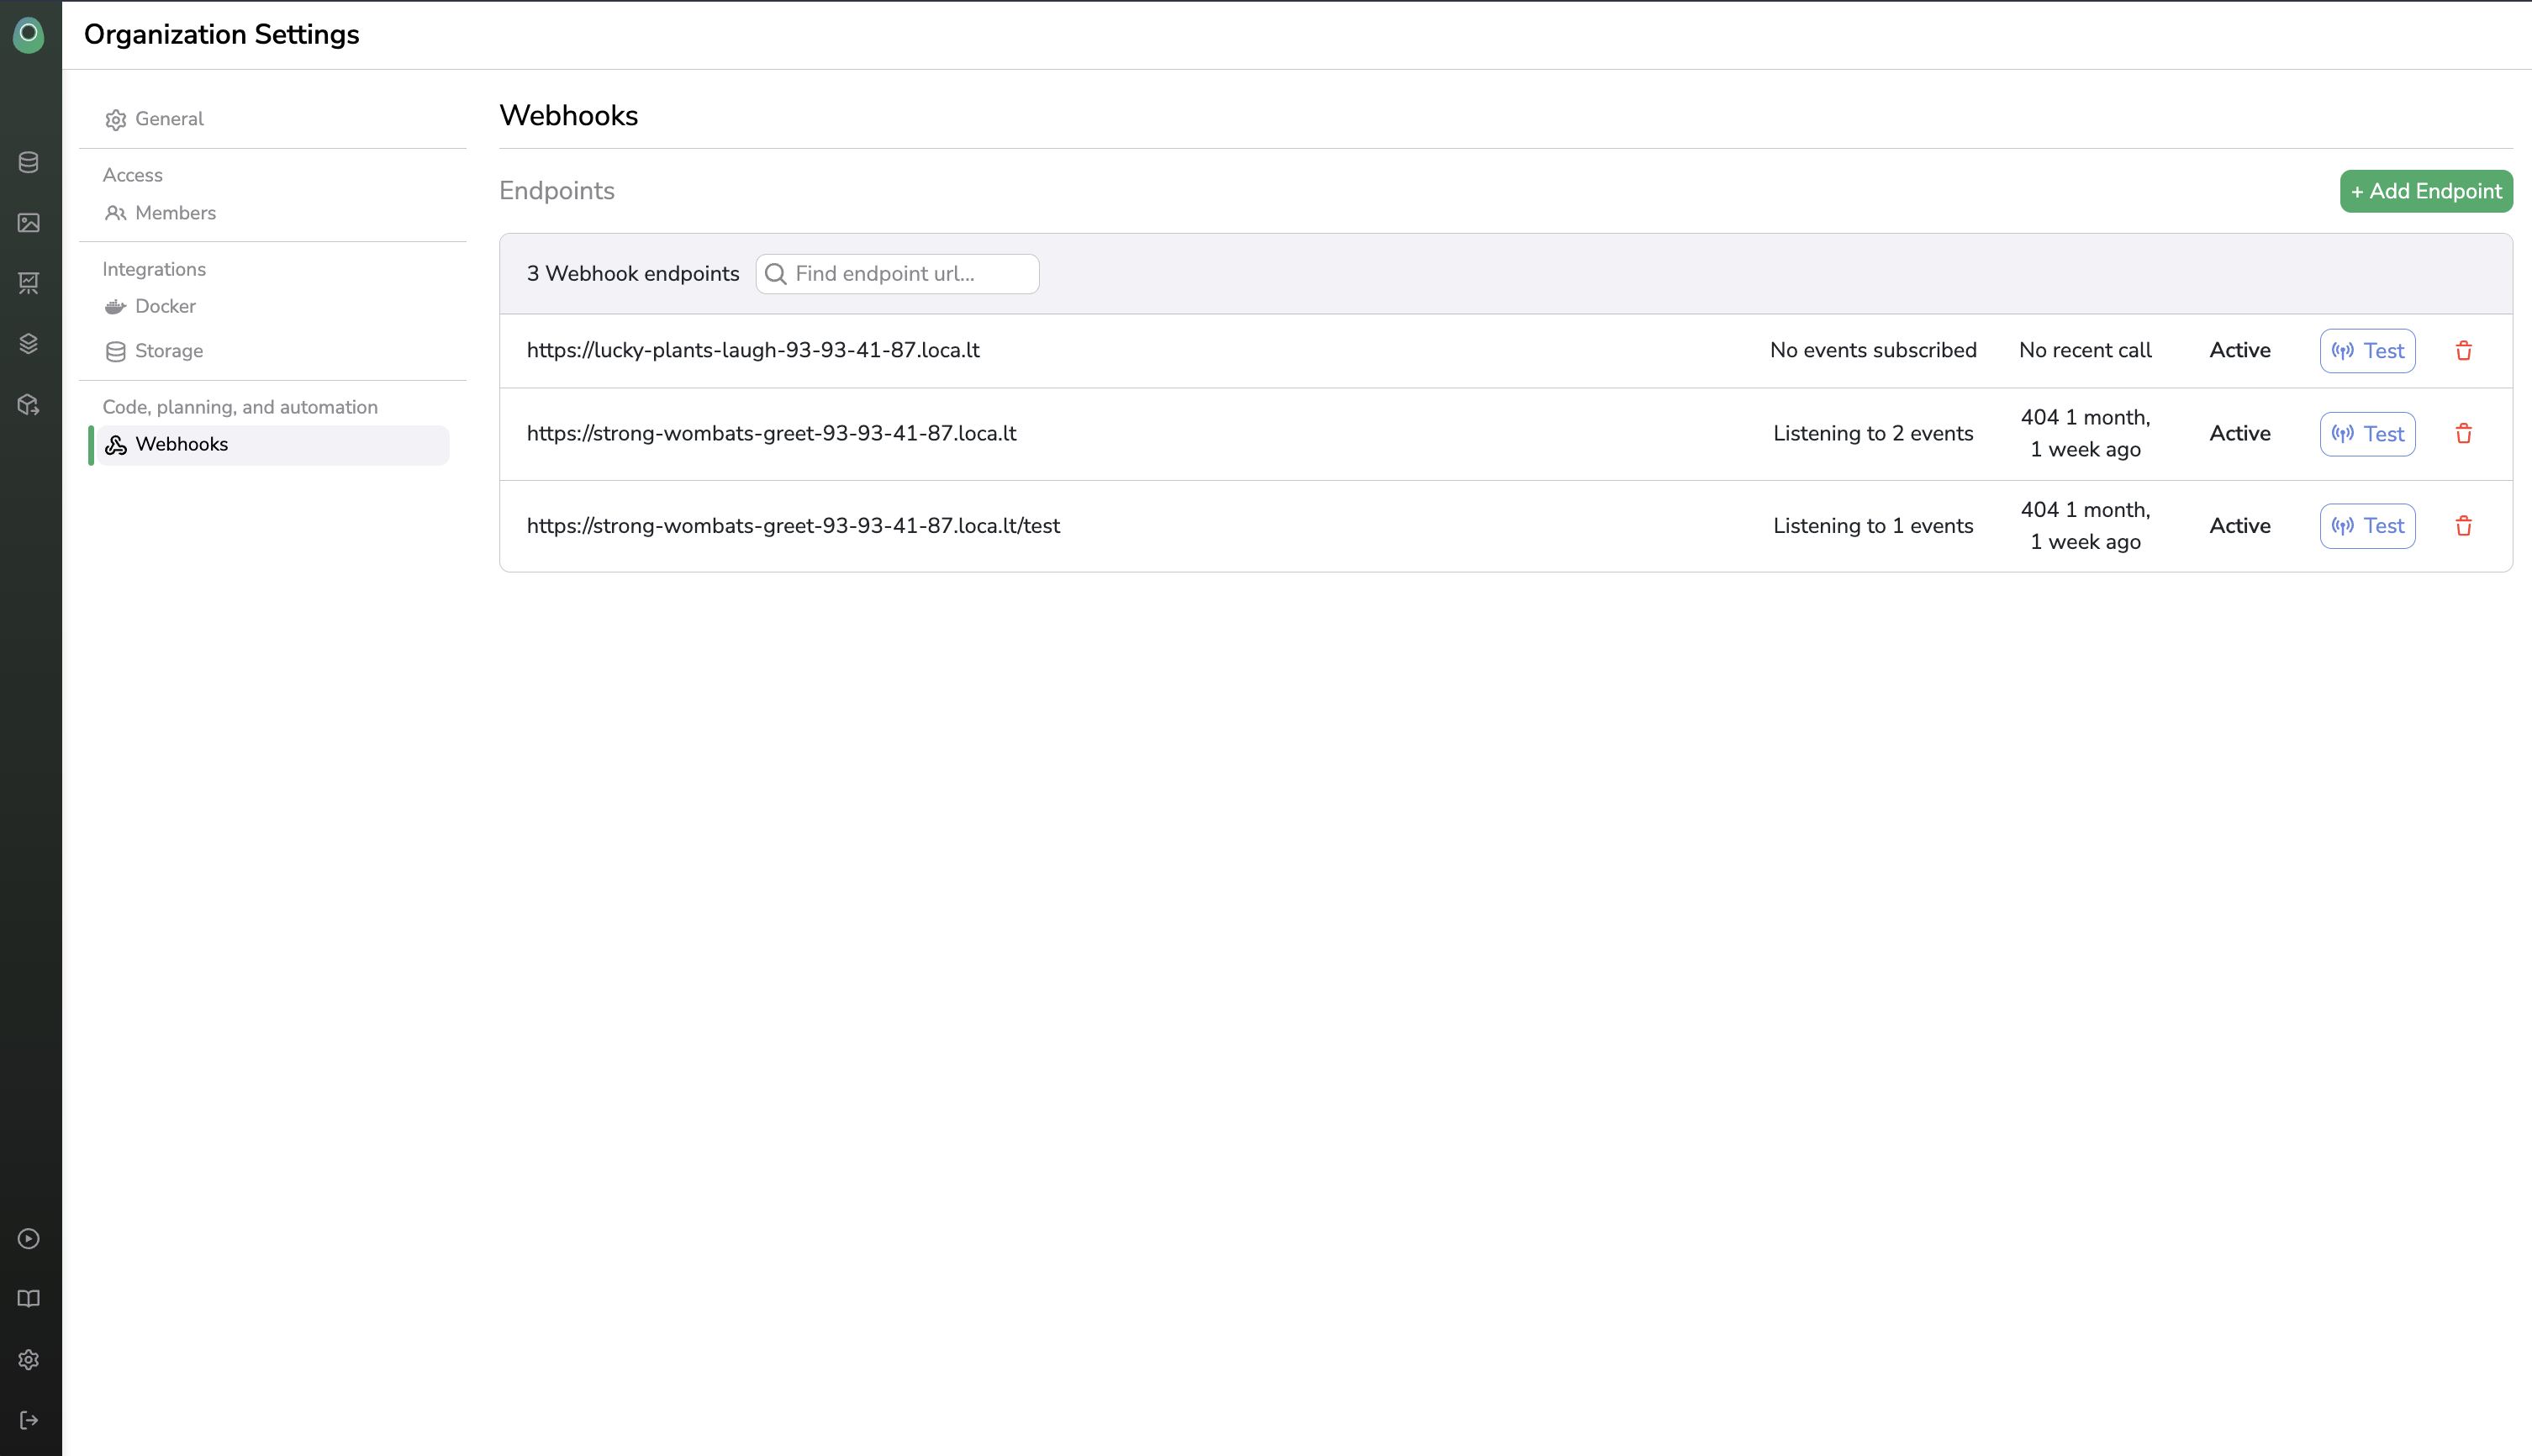Click the app logo icon at top left
The height and width of the screenshot is (1456, 2532).
click(29, 34)
